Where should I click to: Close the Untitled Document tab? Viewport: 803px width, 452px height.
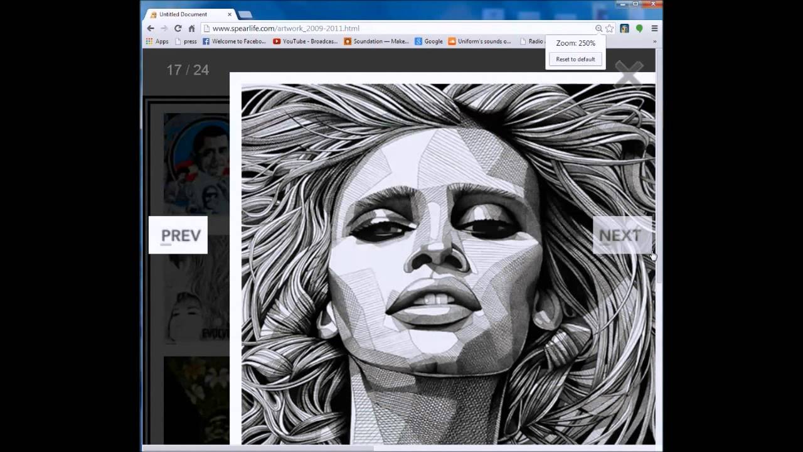pyautogui.click(x=230, y=14)
